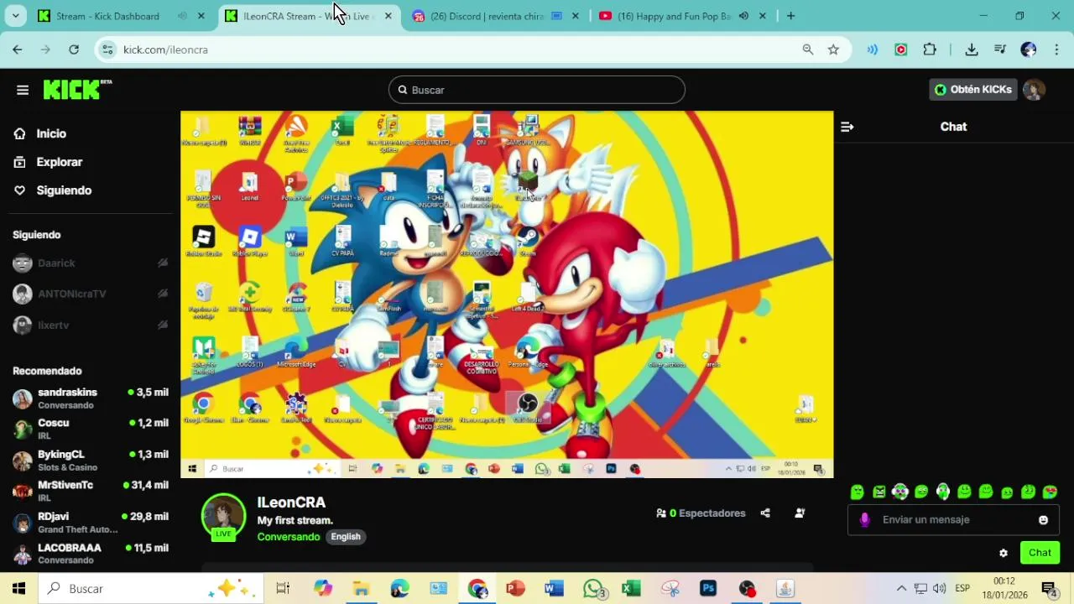Open chat settings gear icon
The height and width of the screenshot is (604, 1074).
coord(1003,553)
